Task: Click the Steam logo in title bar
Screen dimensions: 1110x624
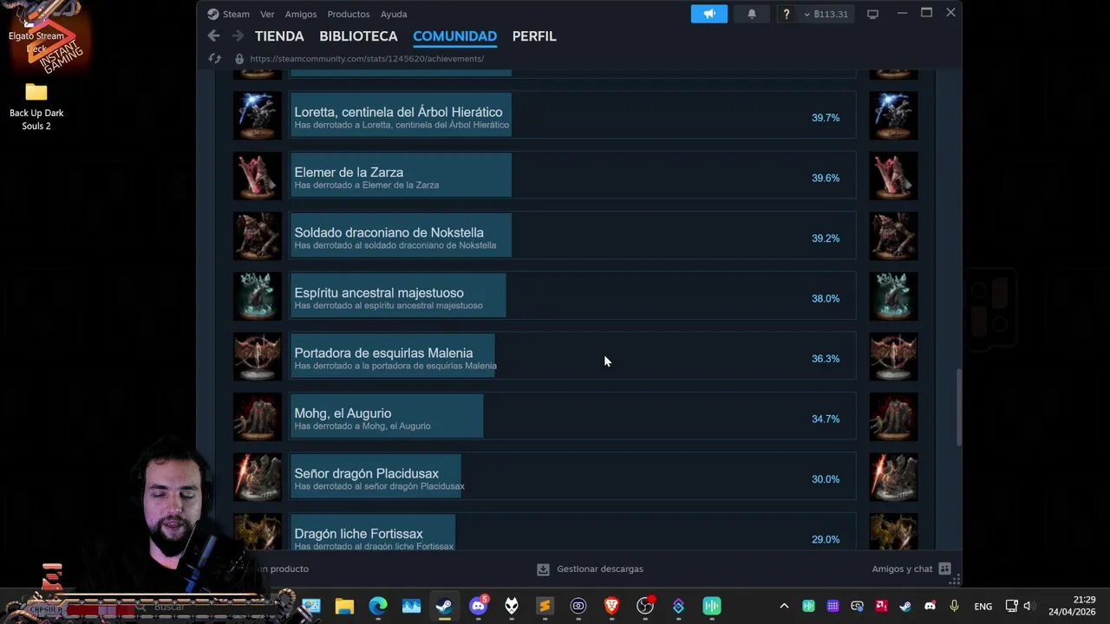Action: pyautogui.click(x=213, y=14)
